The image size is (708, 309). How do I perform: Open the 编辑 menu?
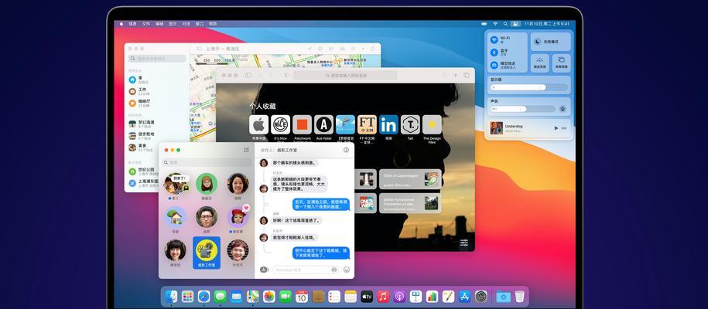point(159,23)
